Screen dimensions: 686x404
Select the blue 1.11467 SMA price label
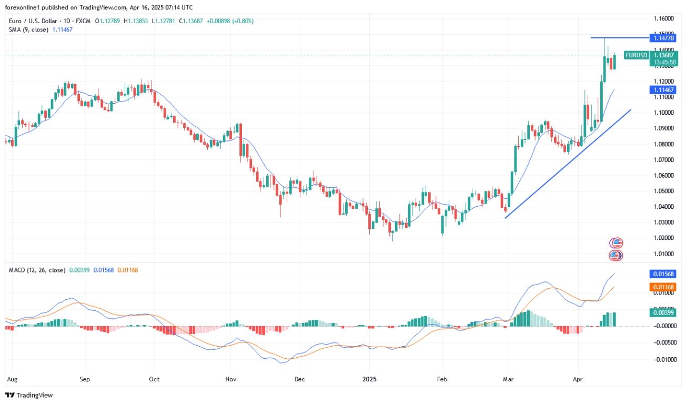click(x=664, y=90)
